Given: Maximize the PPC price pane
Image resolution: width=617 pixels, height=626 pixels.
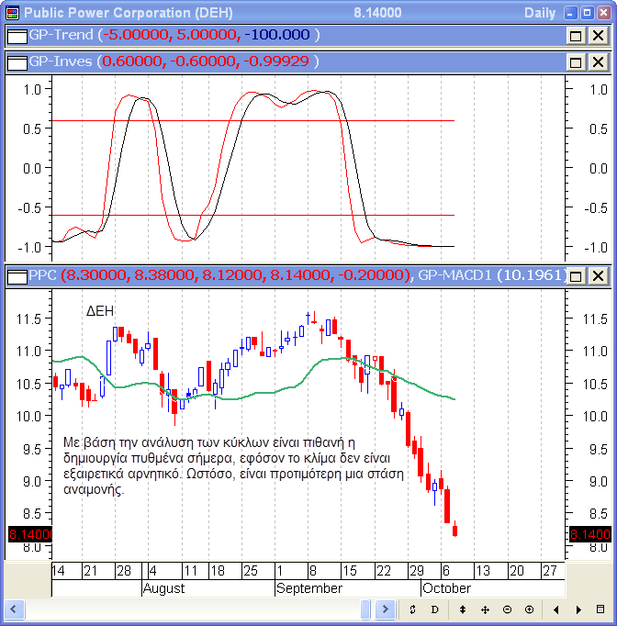Looking at the screenshot, I should coord(577,275).
